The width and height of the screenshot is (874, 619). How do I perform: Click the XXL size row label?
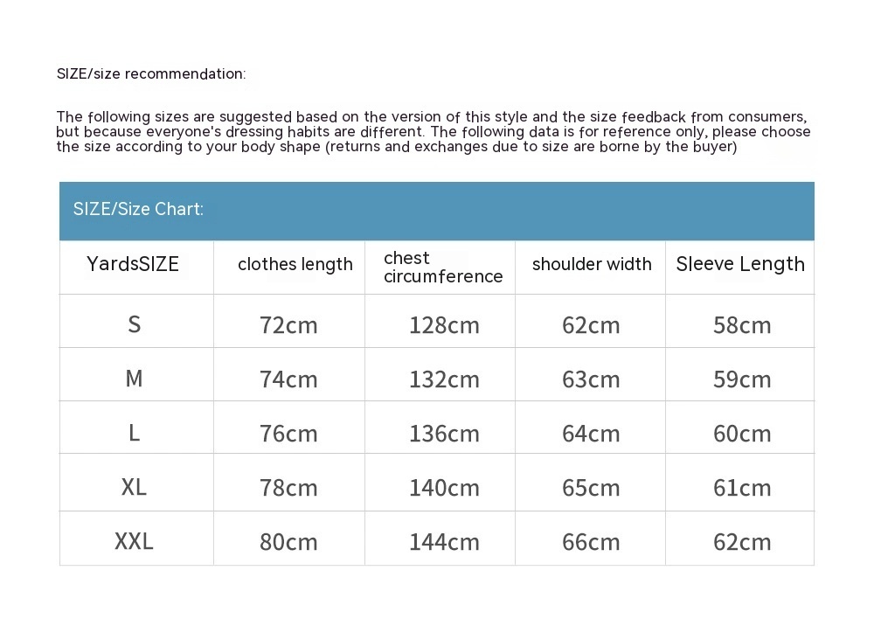135,541
